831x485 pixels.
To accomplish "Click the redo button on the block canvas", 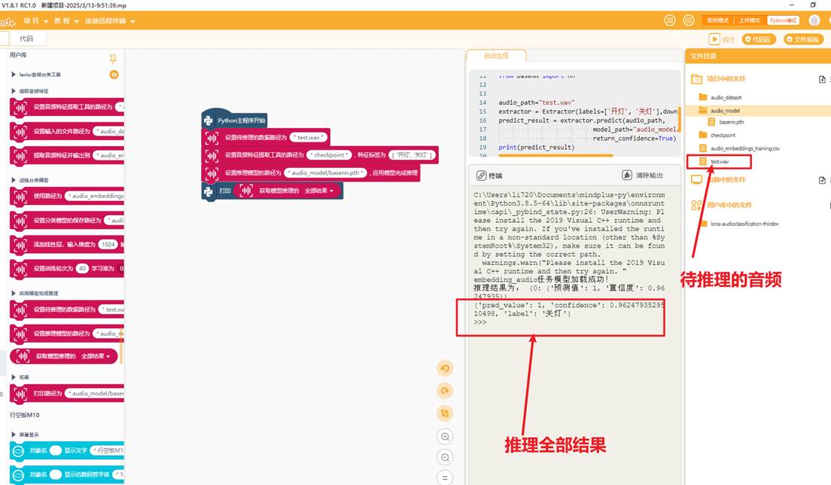I will tap(445, 391).
